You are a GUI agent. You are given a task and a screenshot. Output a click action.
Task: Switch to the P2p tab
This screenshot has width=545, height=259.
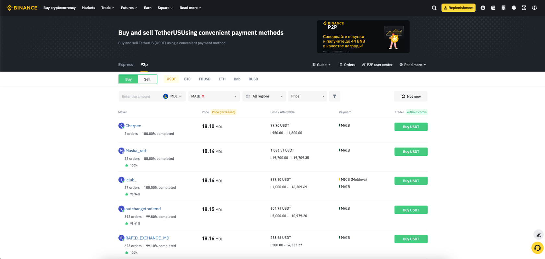[x=144, y=65]
